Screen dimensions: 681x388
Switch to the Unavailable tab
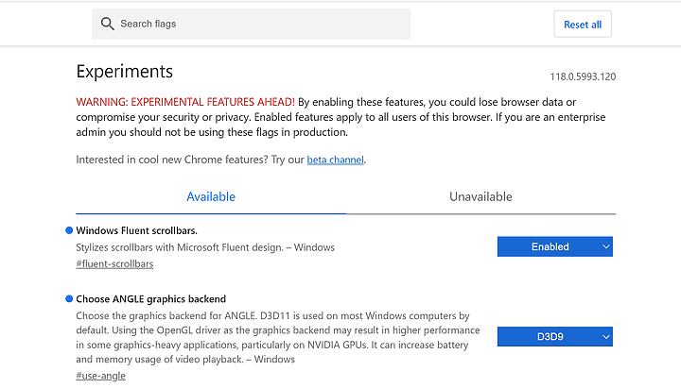480,196
